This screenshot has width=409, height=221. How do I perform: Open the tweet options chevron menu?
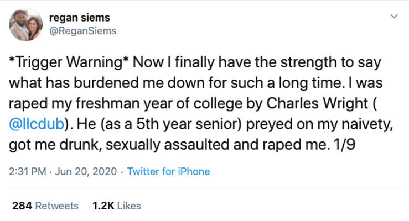pyautogui.click(x=394, y=17)
